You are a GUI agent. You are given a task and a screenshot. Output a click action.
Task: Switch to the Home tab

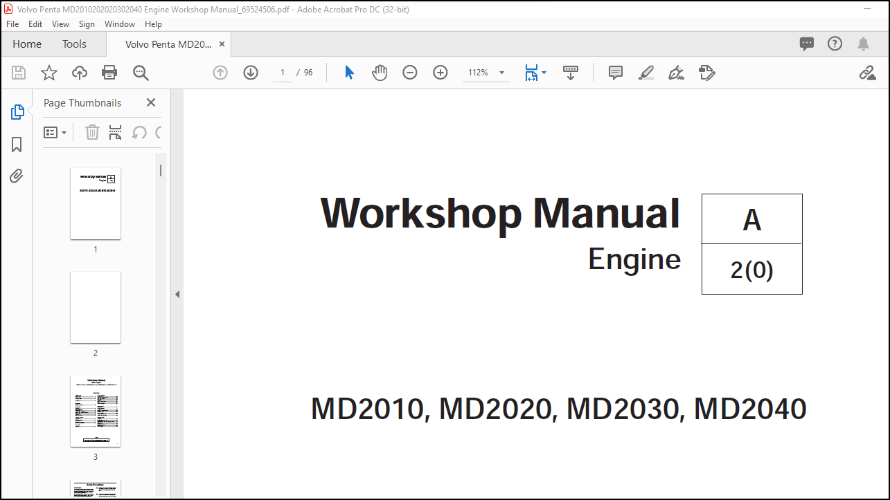(27, 44)
